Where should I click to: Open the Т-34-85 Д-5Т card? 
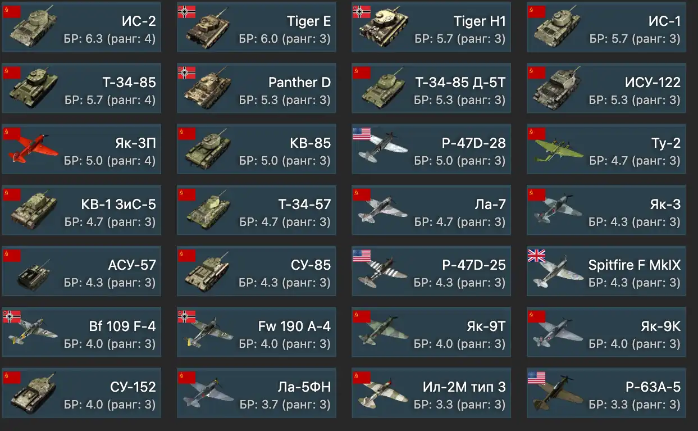coord(431,88)
